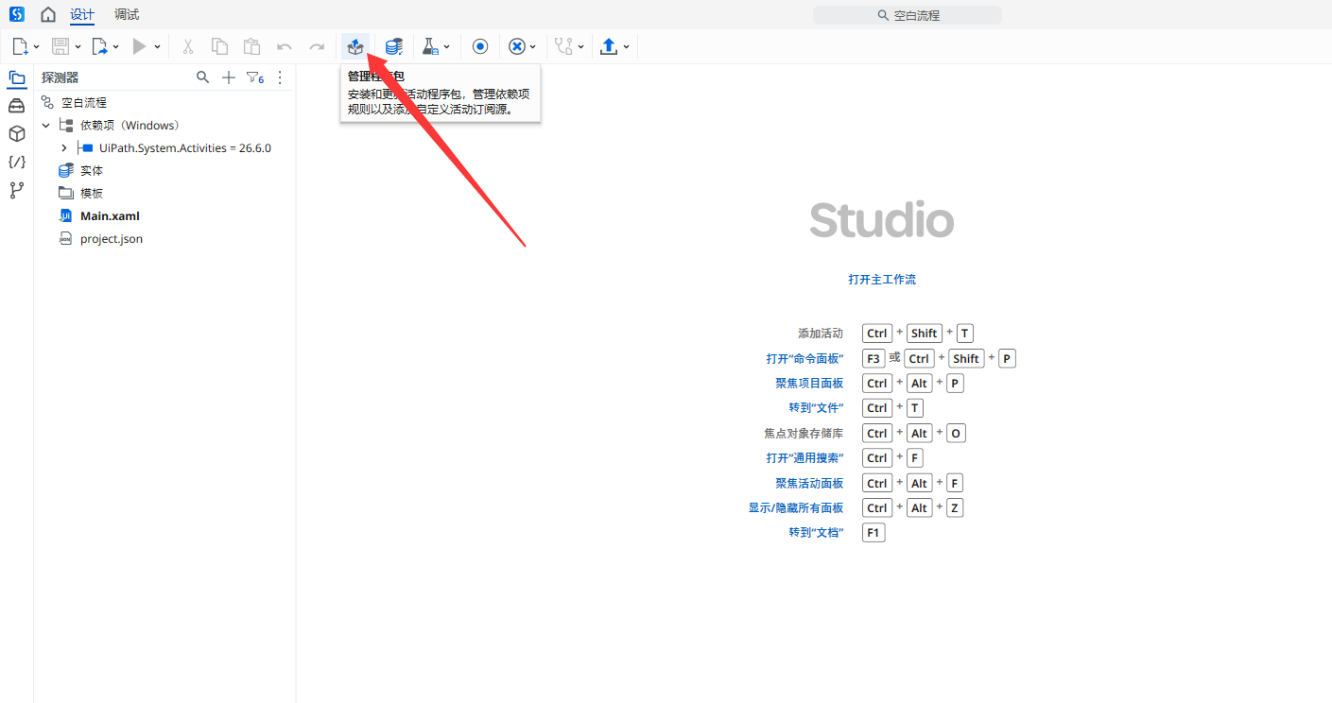The height and width of the screenshot is (703, 1332).
Task: Click the Export as template icon
Action: point(100,46)
